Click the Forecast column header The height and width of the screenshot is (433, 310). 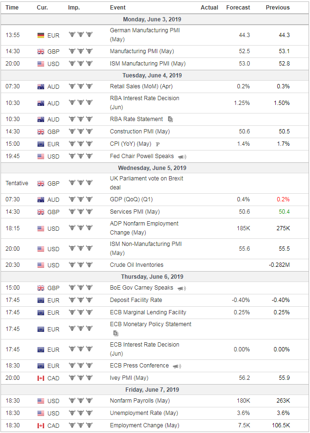(238, 8)
